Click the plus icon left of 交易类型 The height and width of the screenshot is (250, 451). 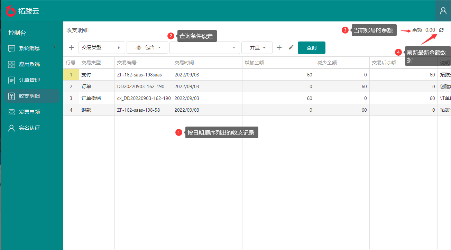(x=71, y=47)
